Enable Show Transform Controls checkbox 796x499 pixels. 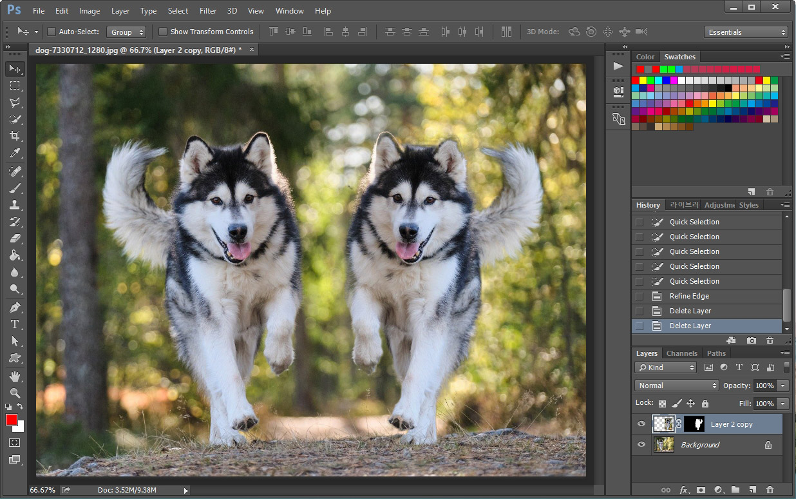point(163,32)
